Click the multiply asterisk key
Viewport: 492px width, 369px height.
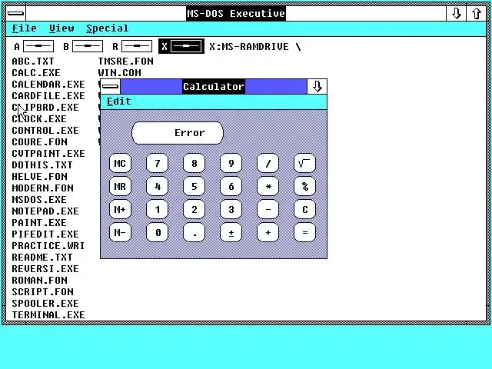[268, 186]
